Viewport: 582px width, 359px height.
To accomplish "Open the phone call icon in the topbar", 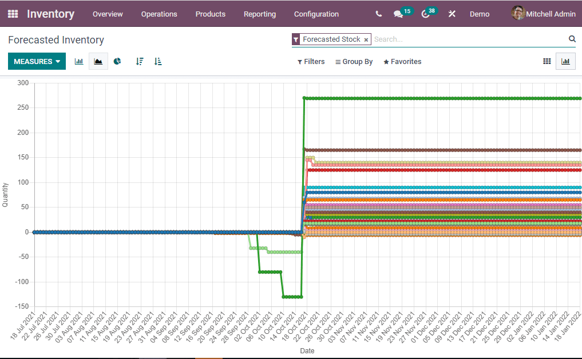I will [x=378, y=14].
